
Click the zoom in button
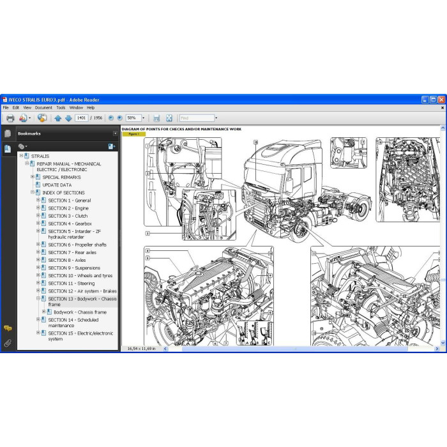point(120,117)
